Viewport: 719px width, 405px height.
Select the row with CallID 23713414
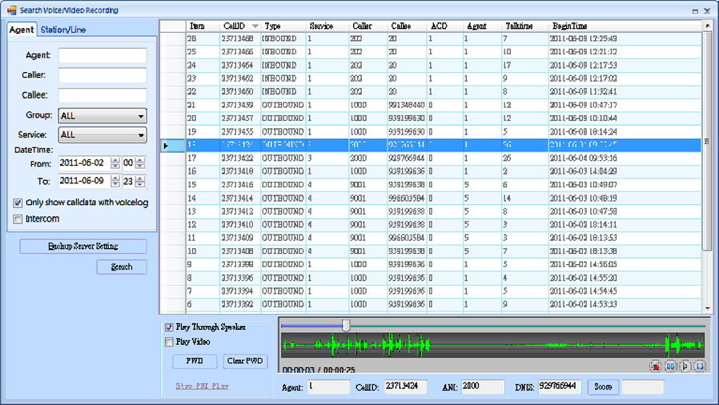[x=431, y=198]
